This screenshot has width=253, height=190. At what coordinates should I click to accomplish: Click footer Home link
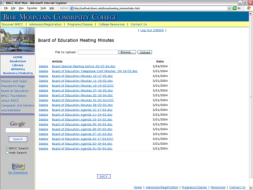click(138, 187)
